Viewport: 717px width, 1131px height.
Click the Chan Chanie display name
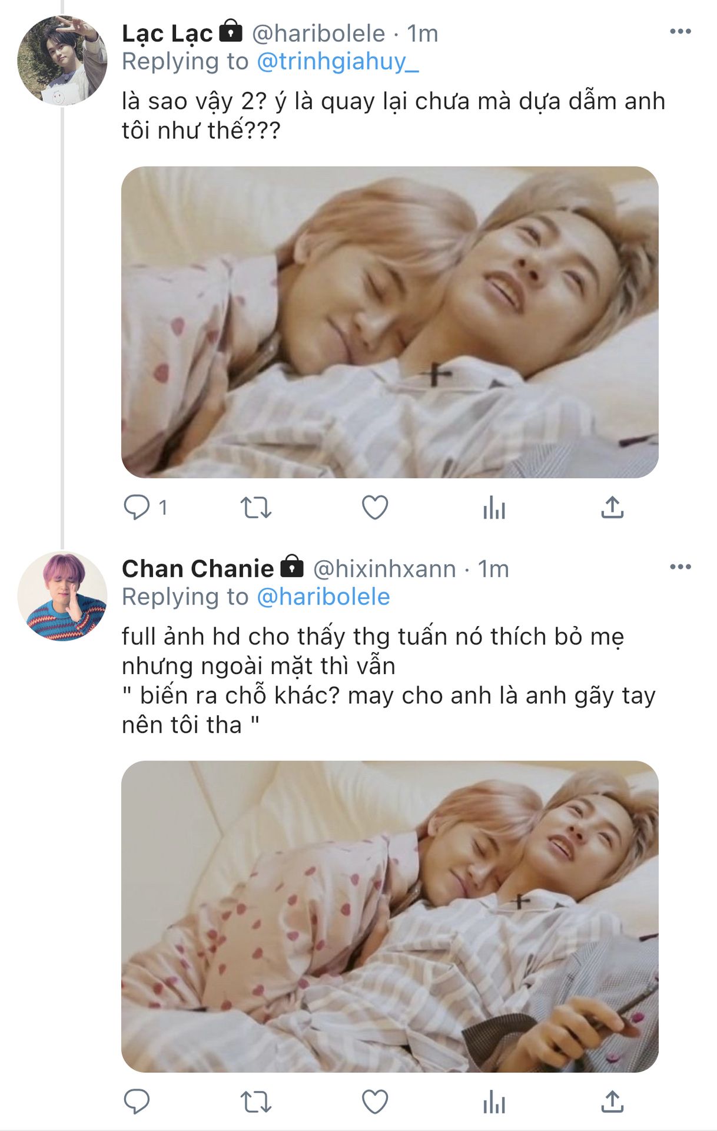pos(198,569)
